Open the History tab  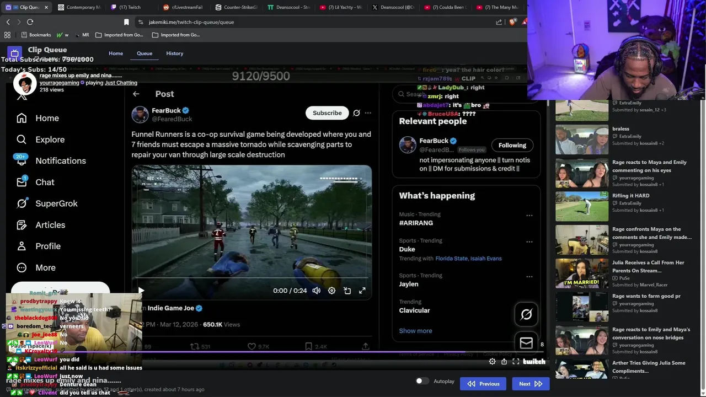tap(174, 53)
